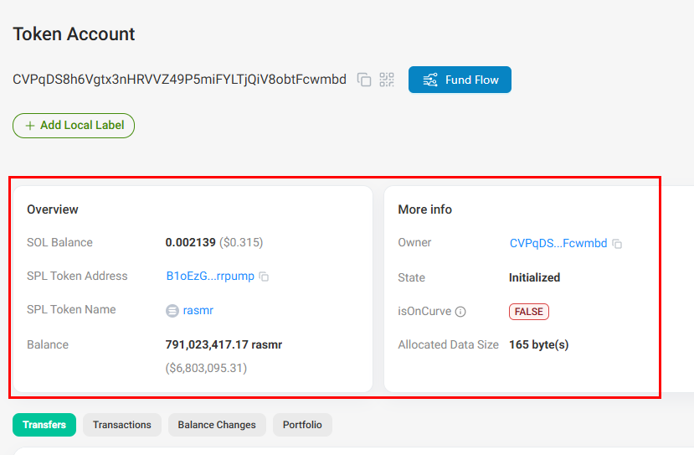This screenshot has height=455, width=694.
Task: Click the SOL Balance label
Action: pyautogui.click(x=59, y=242)
